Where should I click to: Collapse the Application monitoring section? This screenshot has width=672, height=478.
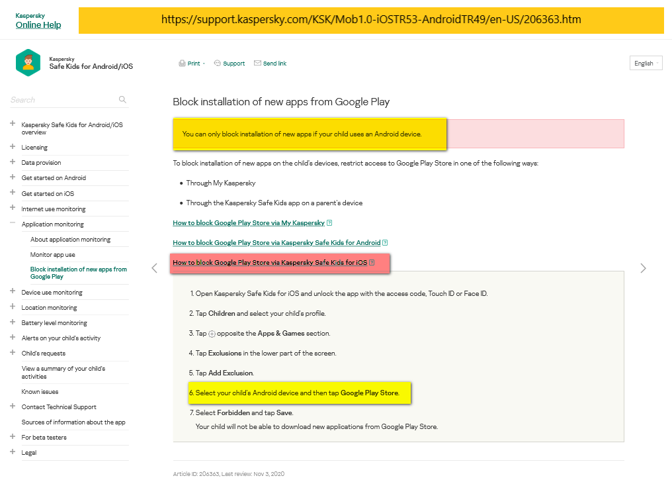coord(13,224)
